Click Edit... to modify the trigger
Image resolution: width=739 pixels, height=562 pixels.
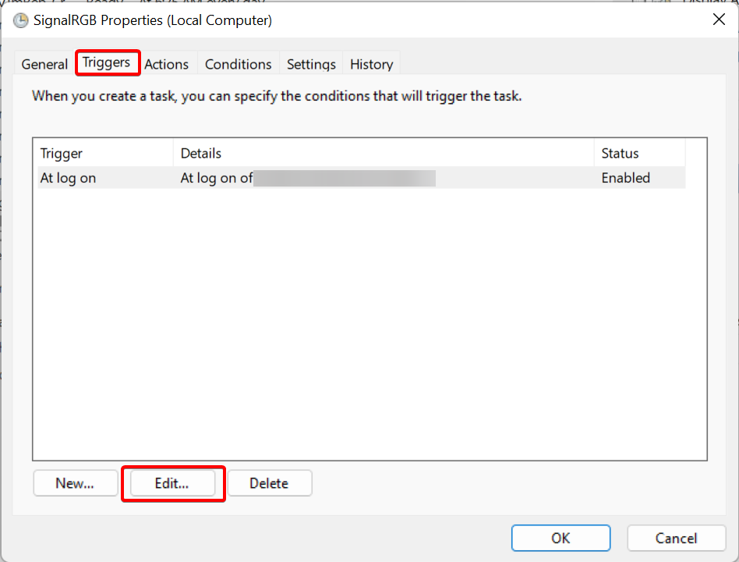[x=171, y=483]
